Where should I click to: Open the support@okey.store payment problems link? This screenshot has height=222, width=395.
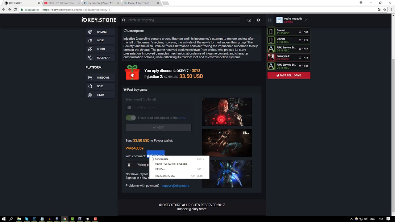coord(175,186)
